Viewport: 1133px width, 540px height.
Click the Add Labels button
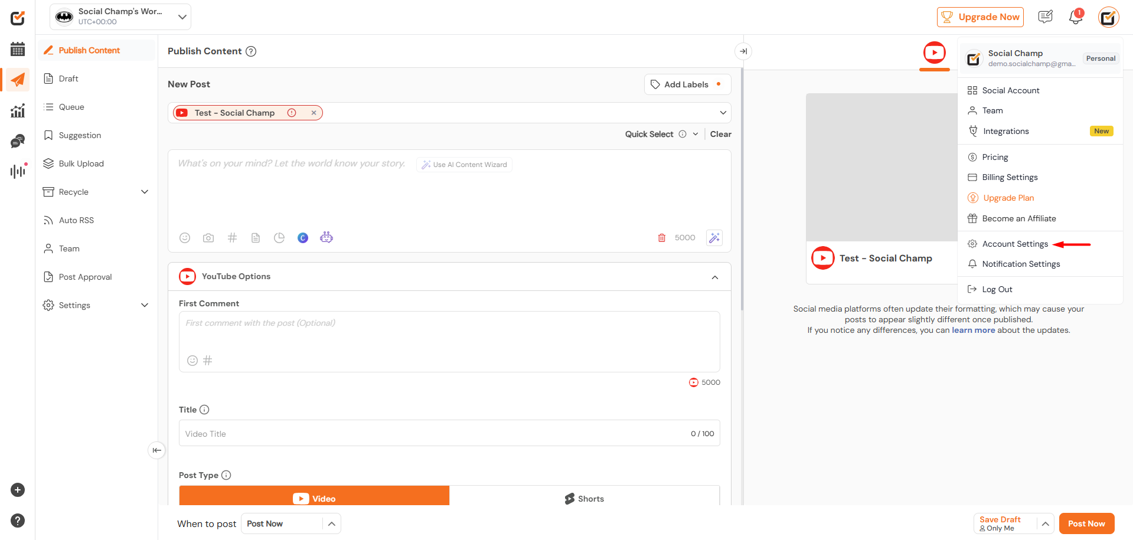(x=687, y=84)
